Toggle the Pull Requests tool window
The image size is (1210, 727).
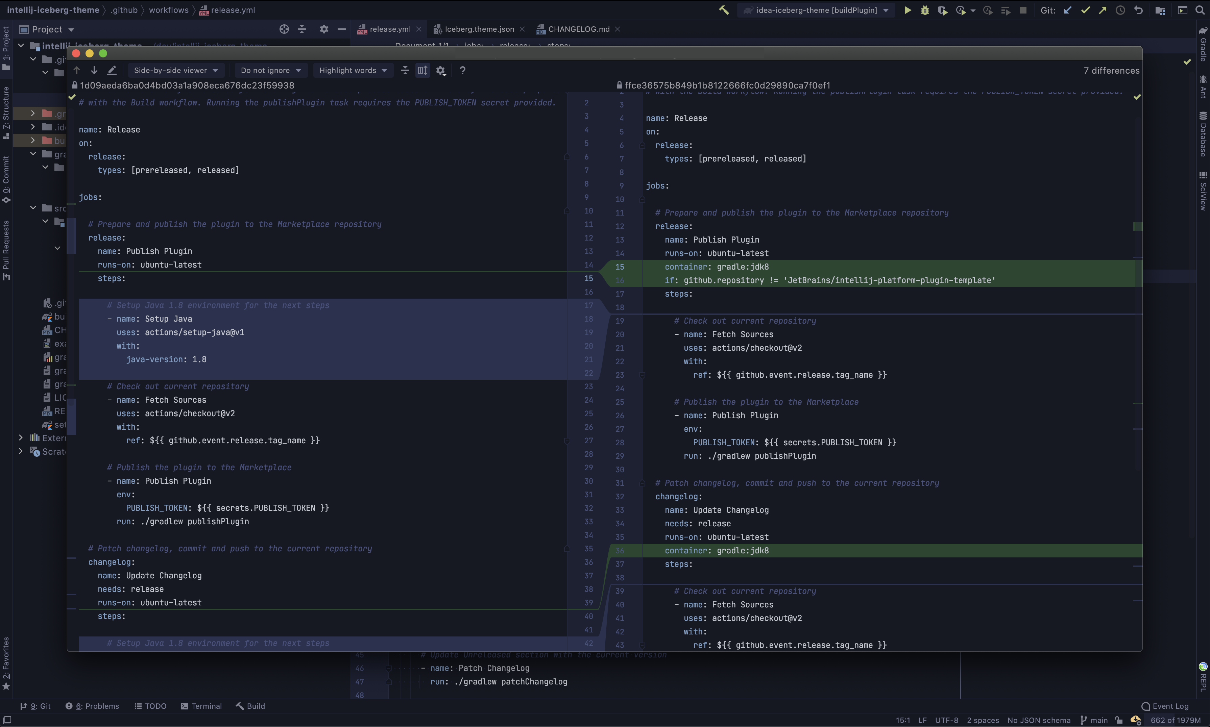point(6,250)
